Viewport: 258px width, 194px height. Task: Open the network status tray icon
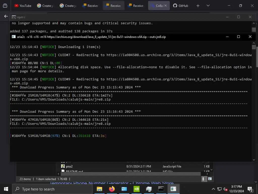(219, 189)
